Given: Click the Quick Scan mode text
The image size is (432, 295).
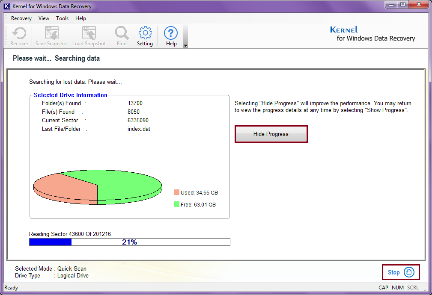Looking at the screenshot, I should click(72, 268).
